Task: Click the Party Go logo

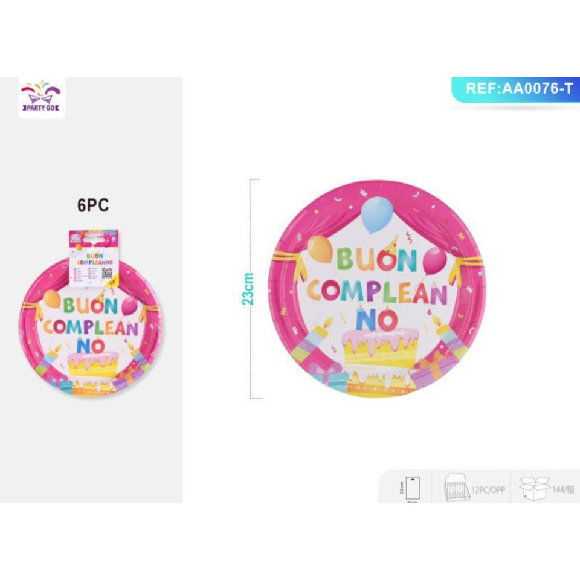Action: click(x=42, y=98)
